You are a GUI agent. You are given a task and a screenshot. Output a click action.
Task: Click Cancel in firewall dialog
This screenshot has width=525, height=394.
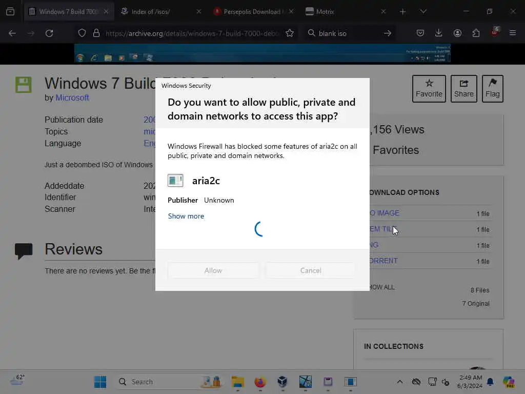click(x=311, y=270)
